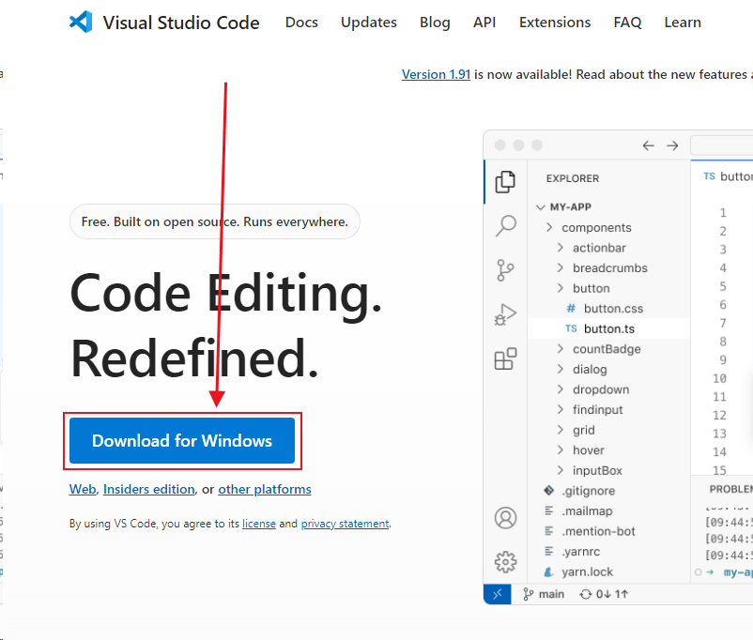Expand the hover folder chevron

(560, 450)
